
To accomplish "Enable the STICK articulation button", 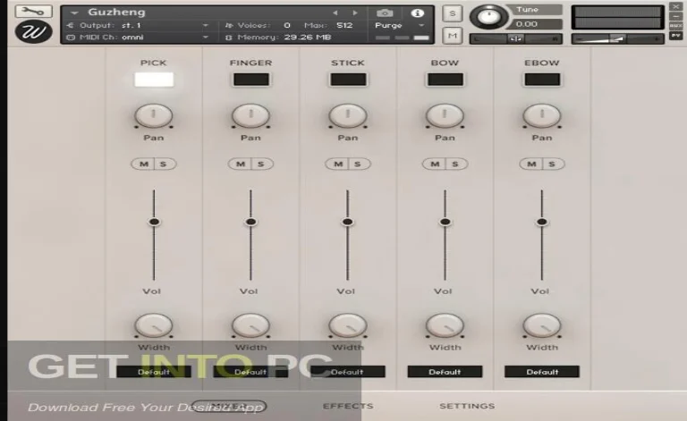I will 348,80.
